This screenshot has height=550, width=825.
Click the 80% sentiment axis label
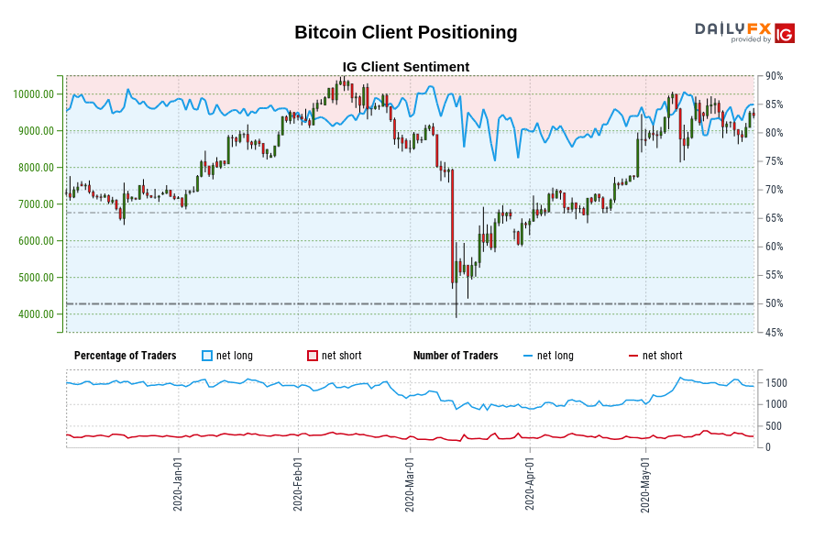[774, 133]
